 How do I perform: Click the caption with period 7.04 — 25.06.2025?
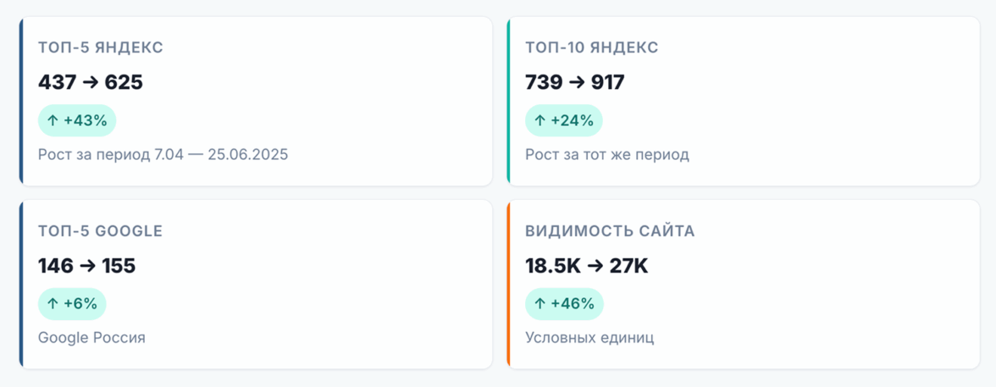click(x=163, y=155)
